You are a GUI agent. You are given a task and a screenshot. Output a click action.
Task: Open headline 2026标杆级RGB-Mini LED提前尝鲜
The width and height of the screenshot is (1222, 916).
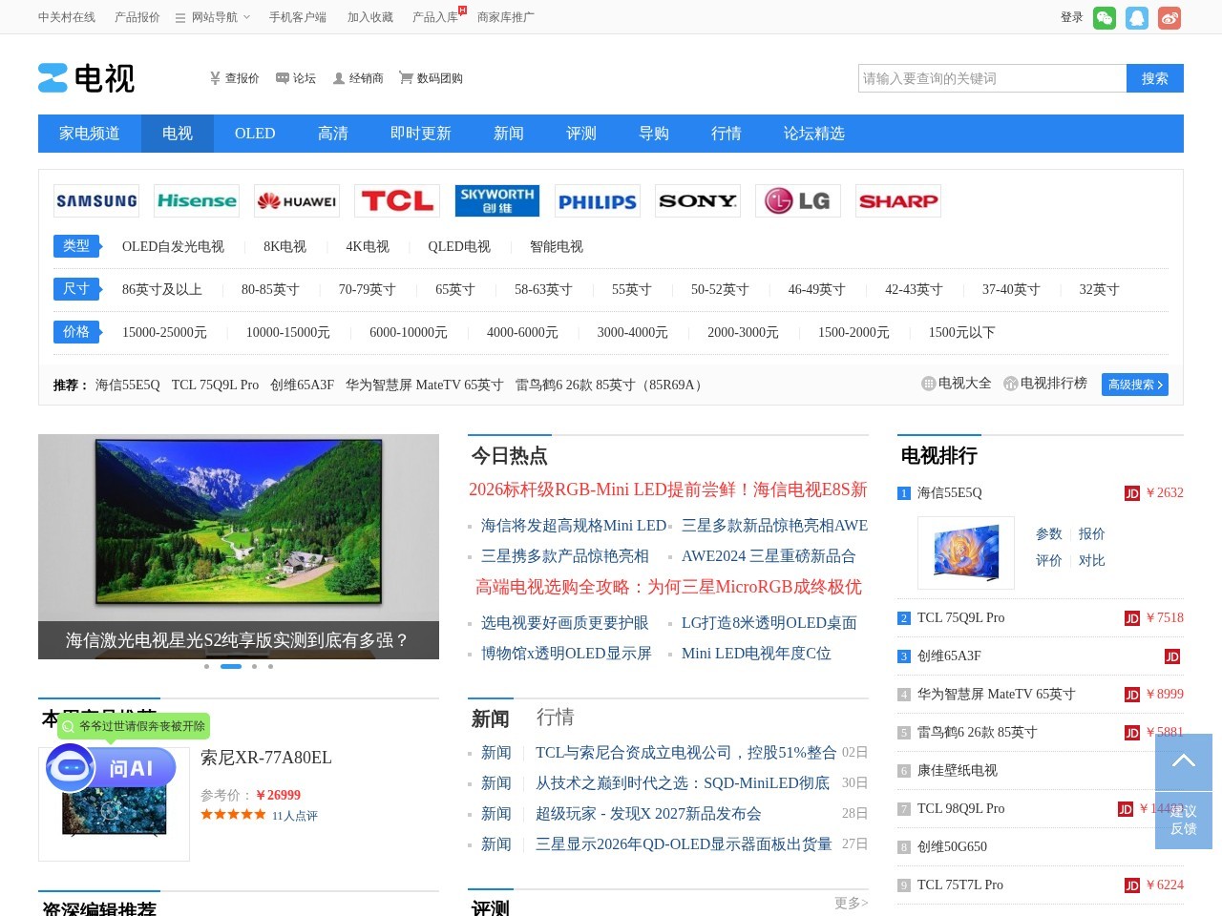coord(668,489)
